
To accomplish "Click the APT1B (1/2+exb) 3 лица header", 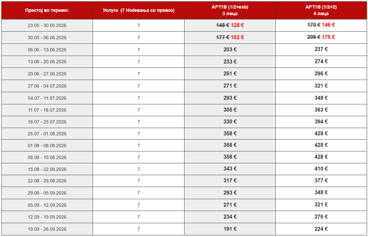I will pyautogui.click(x=230, y=10).
